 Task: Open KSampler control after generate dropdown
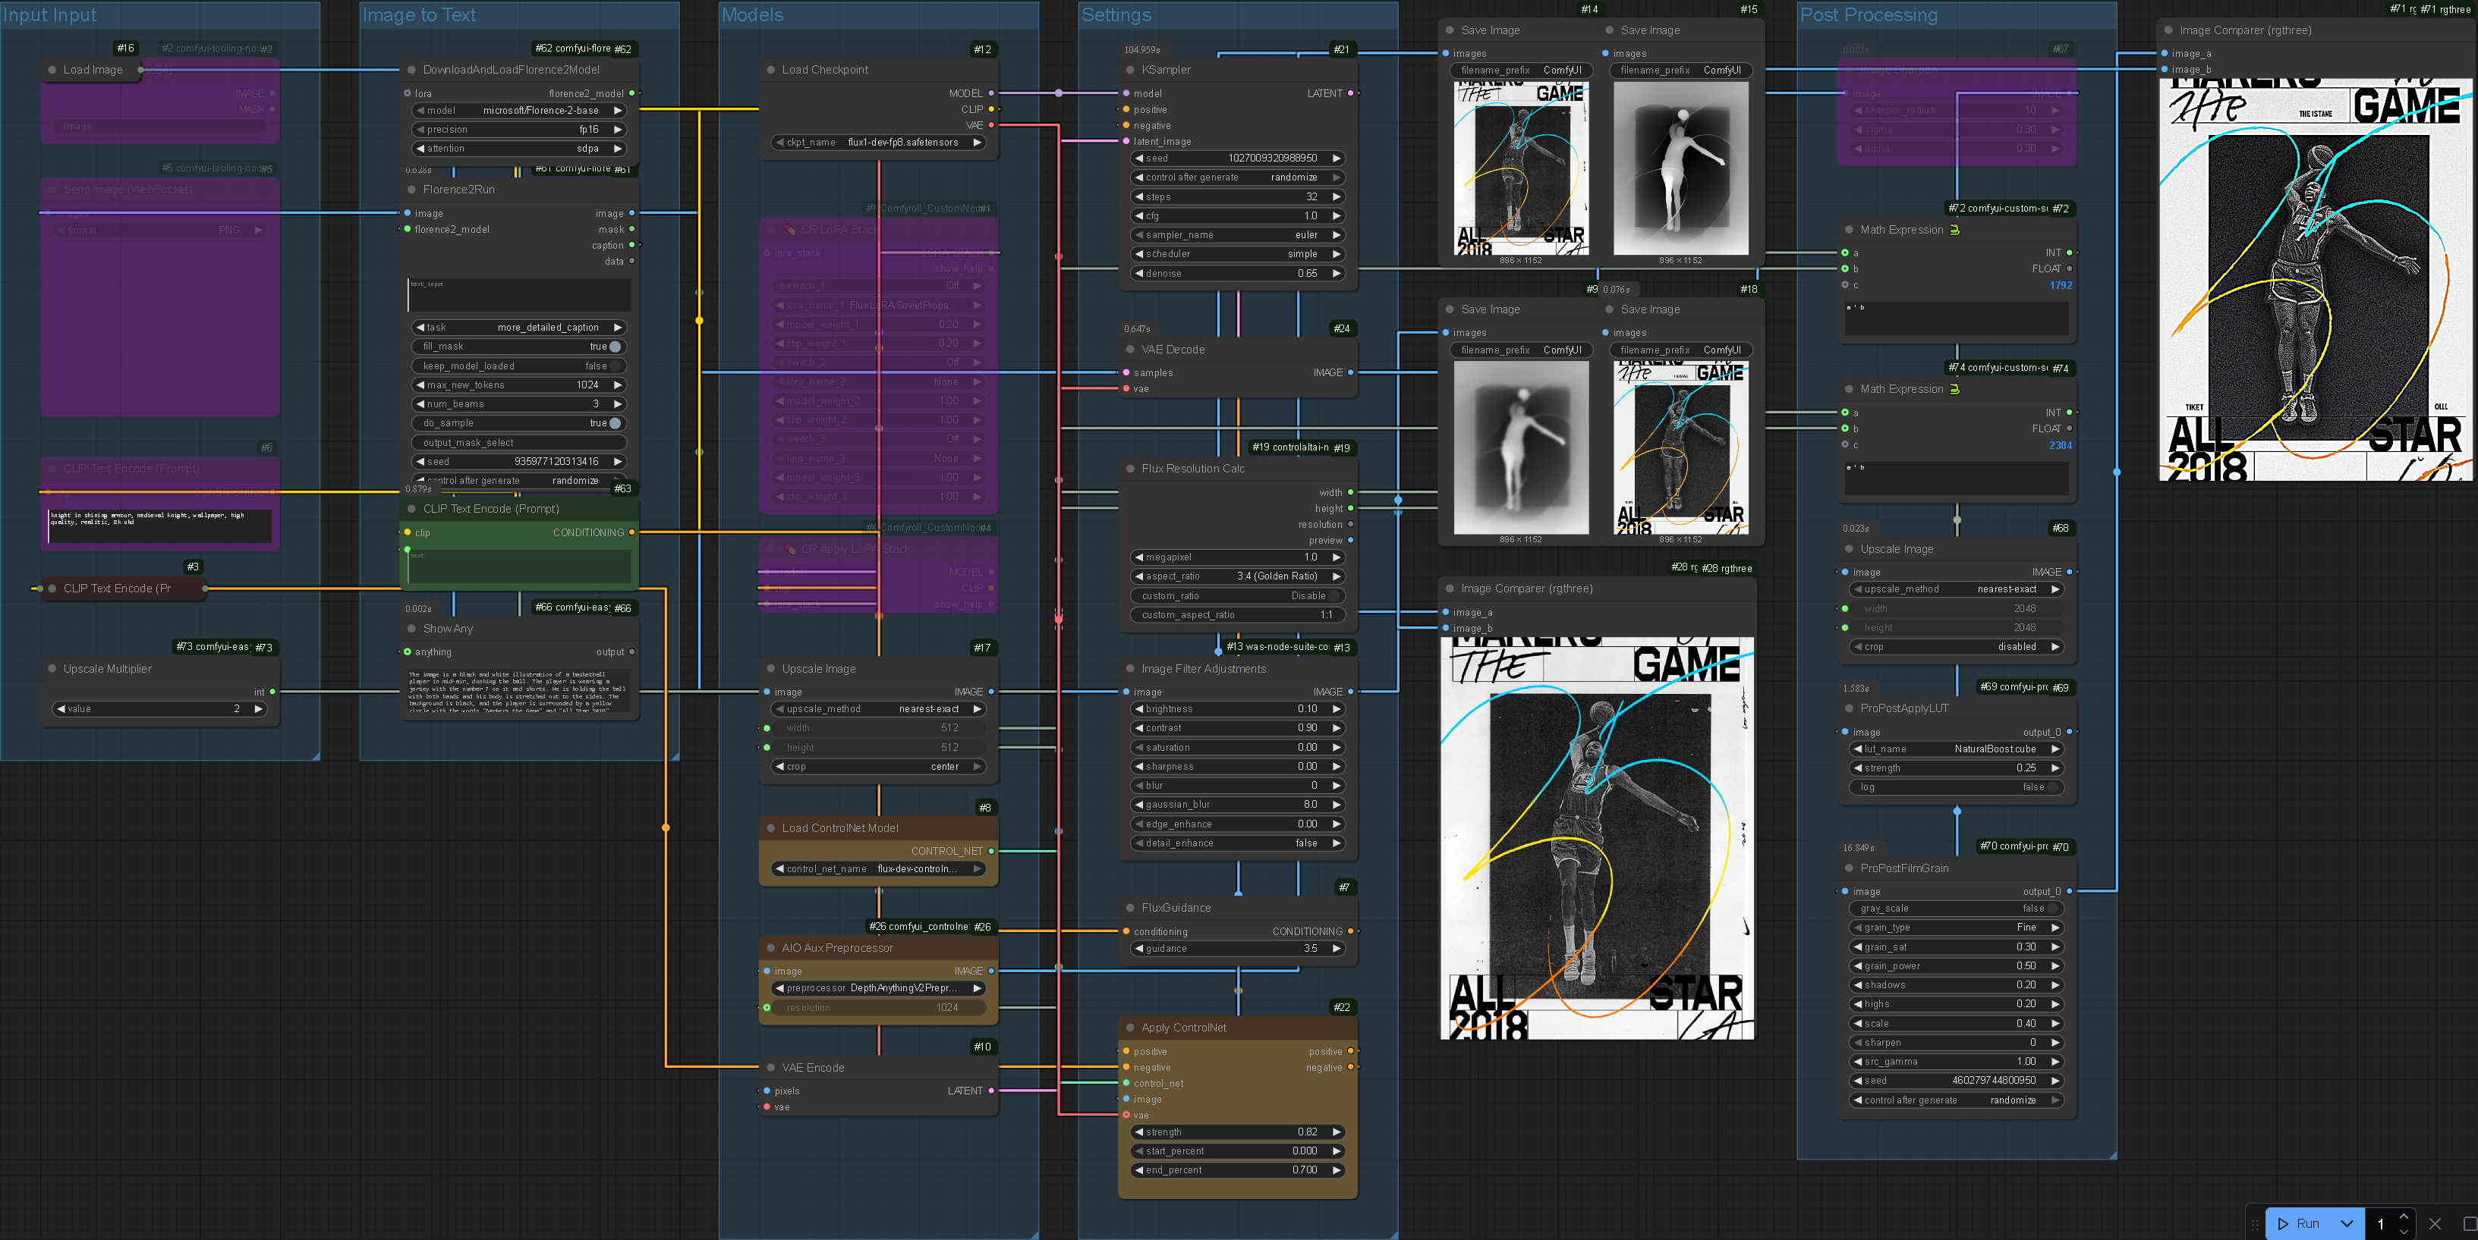click(1238, 177)
